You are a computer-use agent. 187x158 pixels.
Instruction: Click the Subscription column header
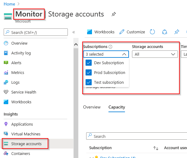coord(101,148)
